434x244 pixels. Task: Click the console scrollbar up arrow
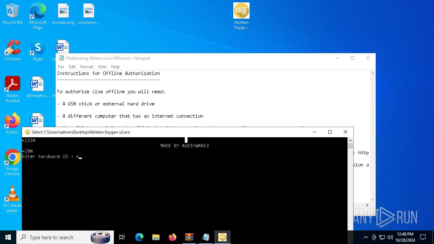tap(350, 140)
